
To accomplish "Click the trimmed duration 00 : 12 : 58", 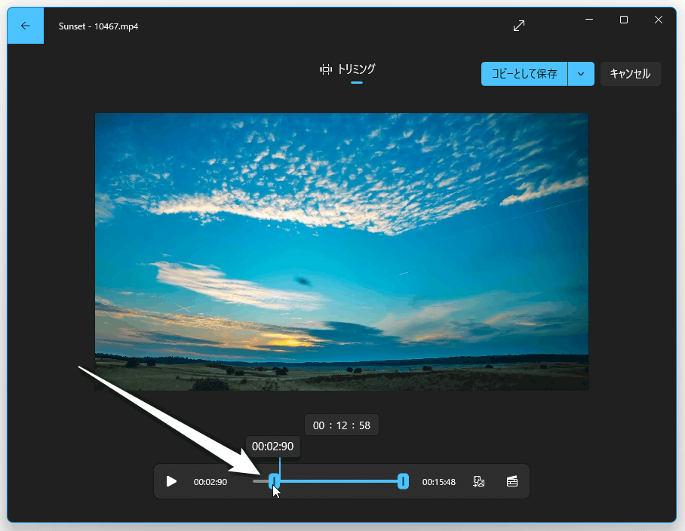I will click(342, 425).
